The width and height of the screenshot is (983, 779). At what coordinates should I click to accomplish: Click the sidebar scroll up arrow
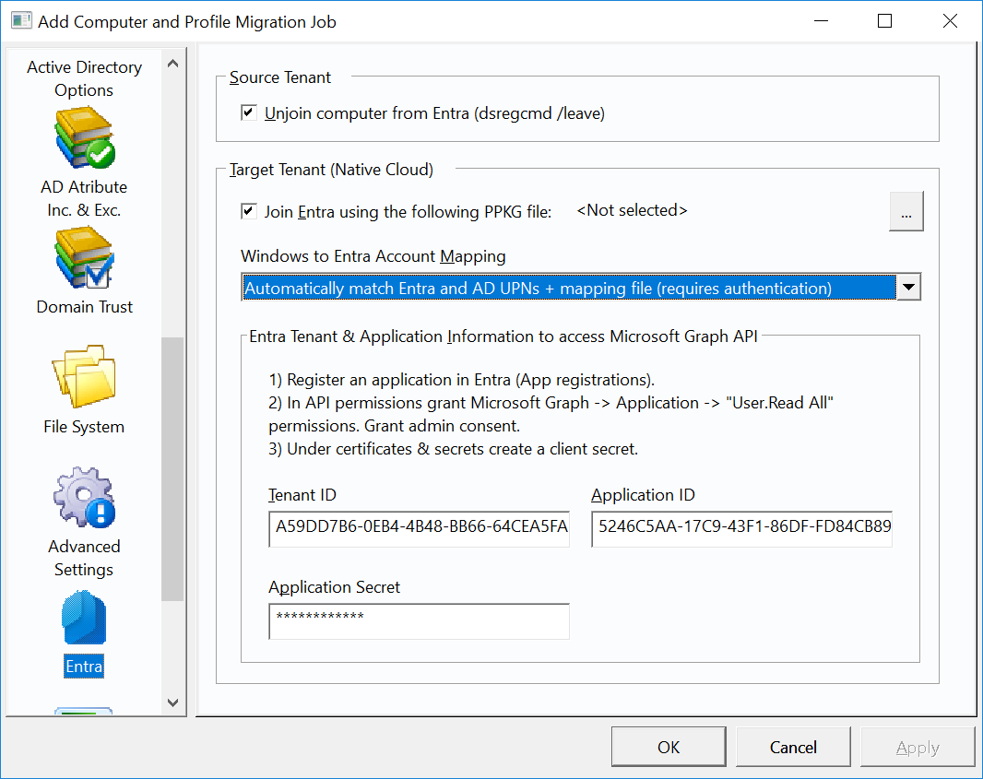[x=173, y=64]
